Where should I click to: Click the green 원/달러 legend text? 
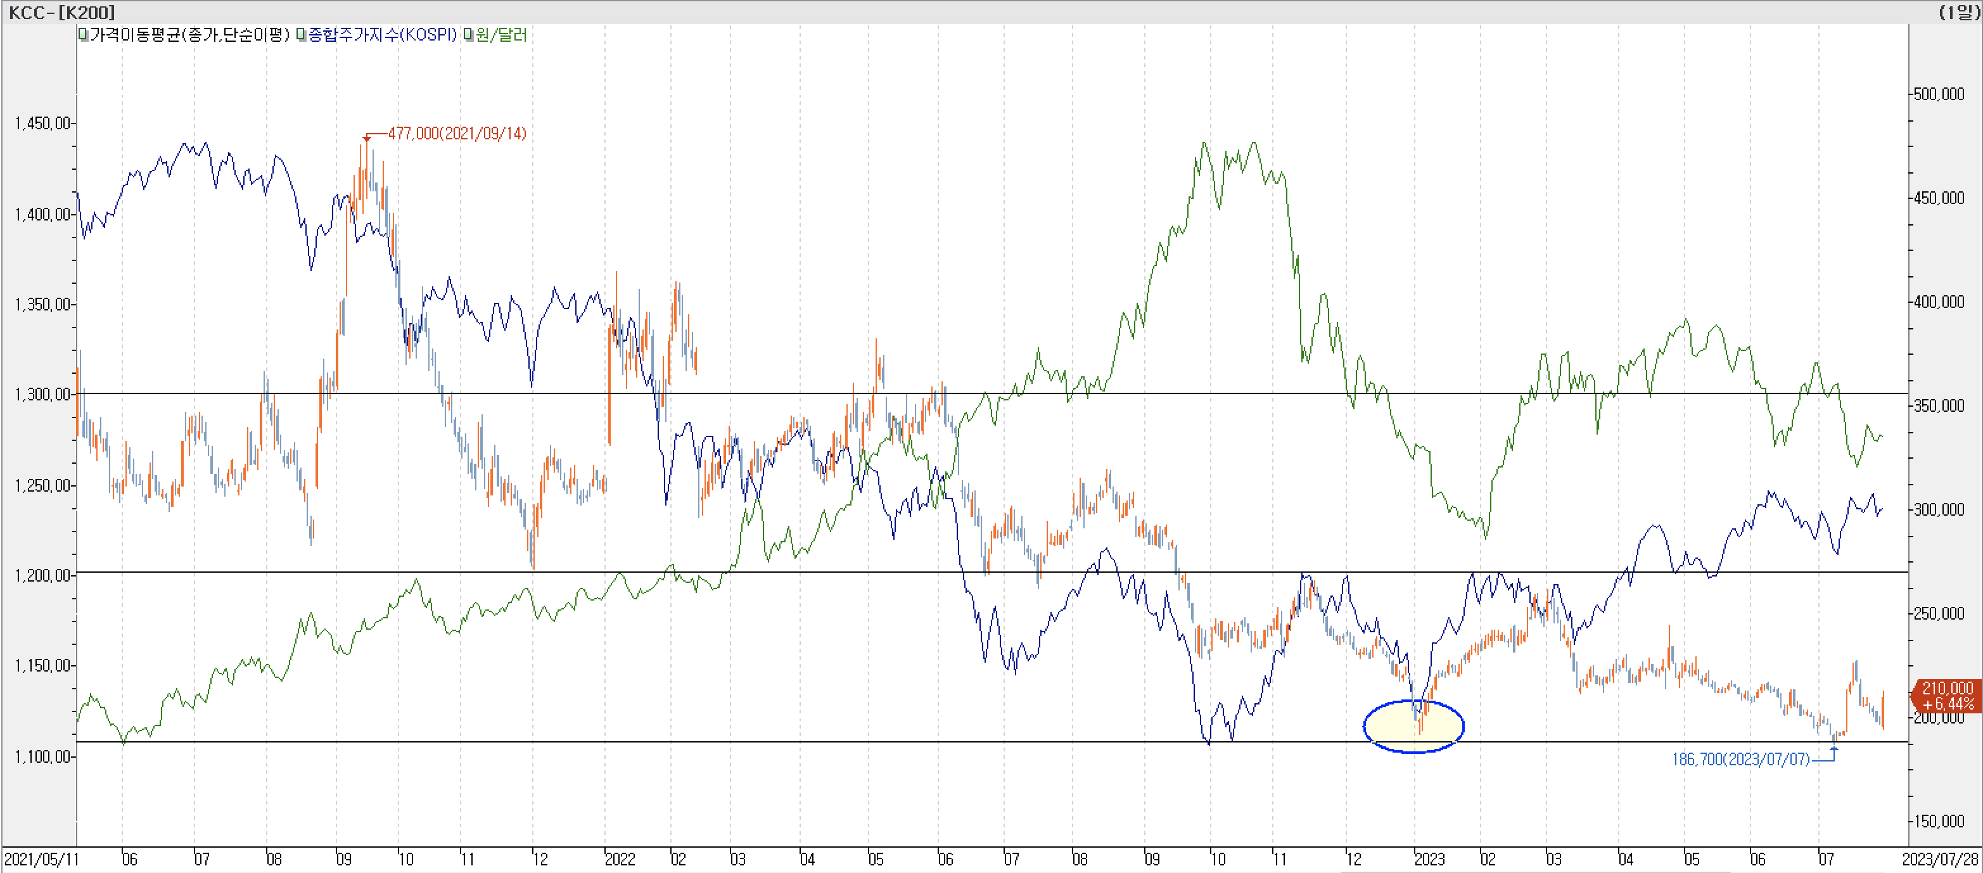coord(501,35)
